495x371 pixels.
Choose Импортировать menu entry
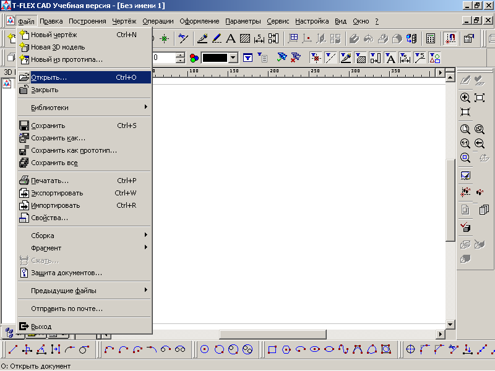tap(84, 205)
